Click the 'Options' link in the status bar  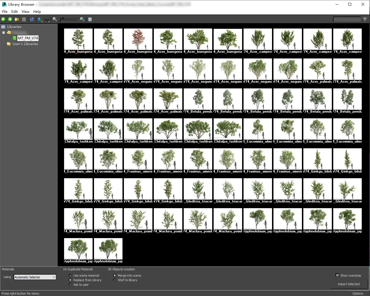357,293
